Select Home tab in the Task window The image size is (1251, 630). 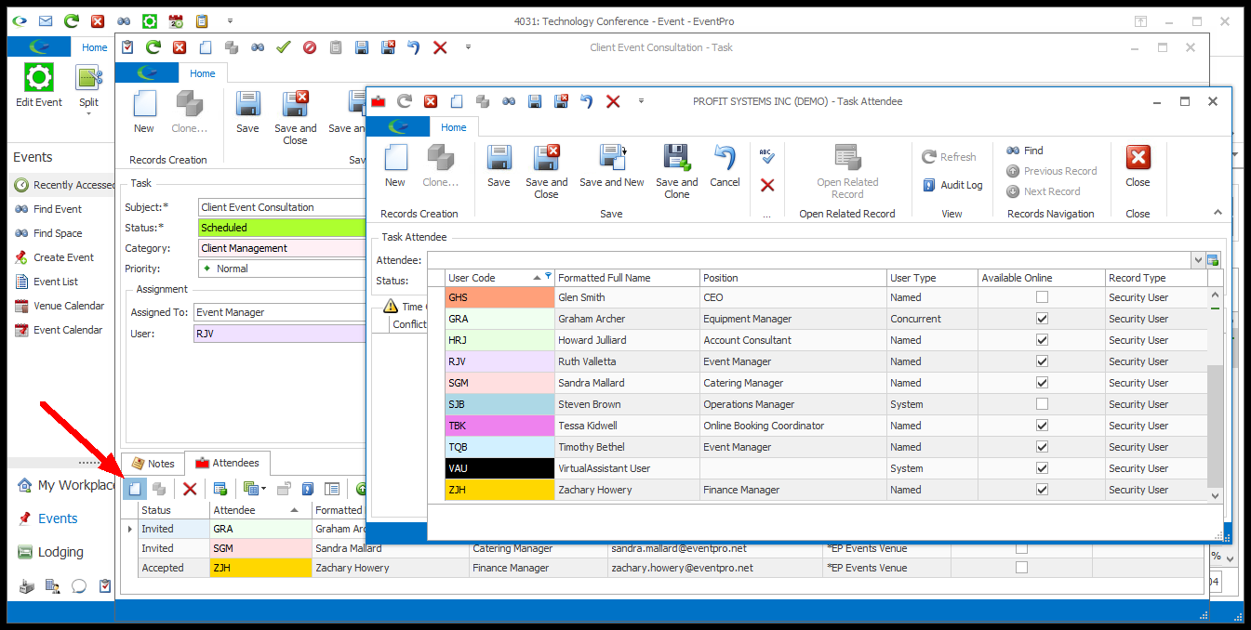pyautogui.click(x=203, y=73)
